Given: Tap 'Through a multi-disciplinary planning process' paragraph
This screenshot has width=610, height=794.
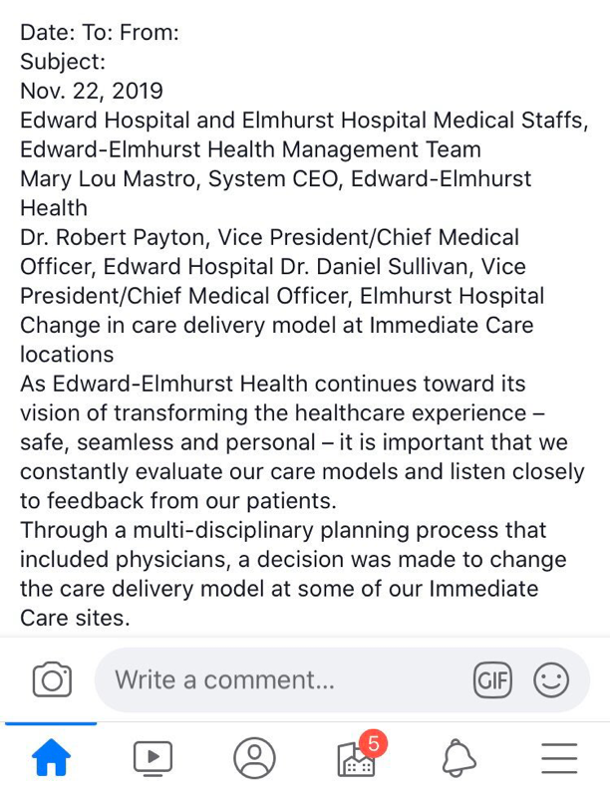Looking at the screenshot, I should point(283,531).
